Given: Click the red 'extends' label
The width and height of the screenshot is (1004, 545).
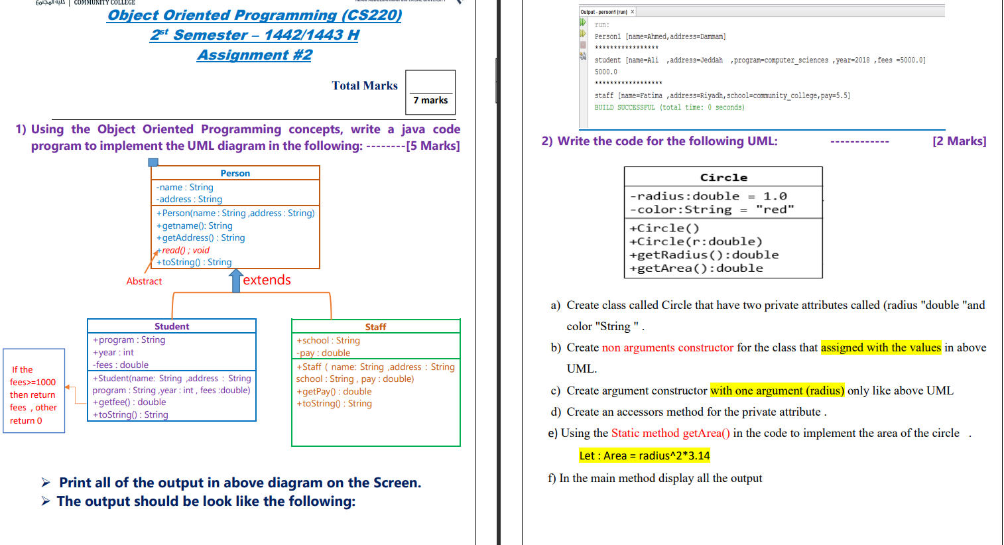Looking at the screenshot, I should [267, 280].
